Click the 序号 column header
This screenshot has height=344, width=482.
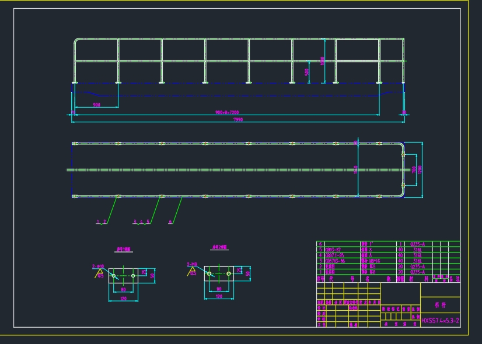tap(320, 279)
